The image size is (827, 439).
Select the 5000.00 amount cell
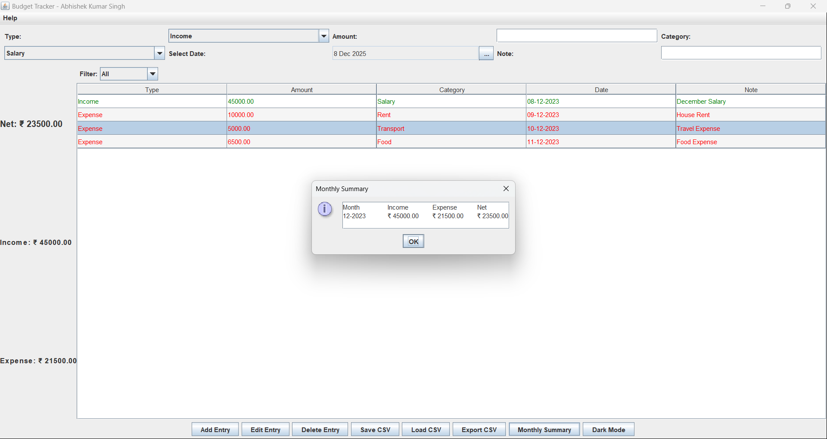coord(302,128)
